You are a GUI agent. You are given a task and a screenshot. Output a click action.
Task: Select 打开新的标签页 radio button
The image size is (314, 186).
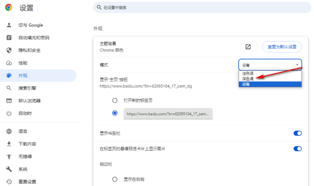click(x=115, y=100)
